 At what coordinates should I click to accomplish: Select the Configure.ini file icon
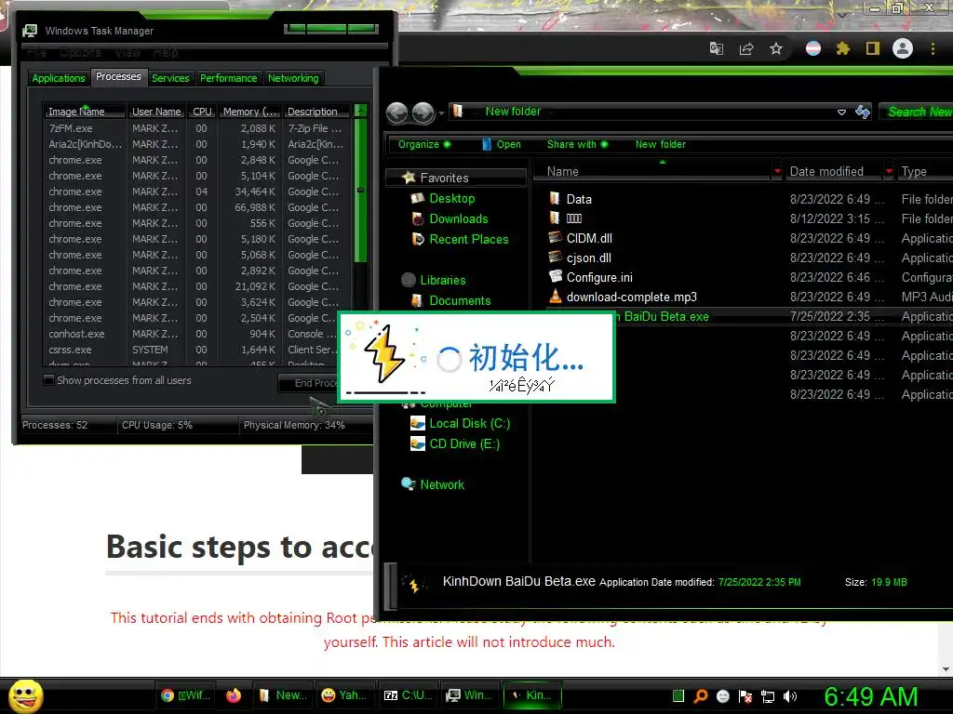556,276
